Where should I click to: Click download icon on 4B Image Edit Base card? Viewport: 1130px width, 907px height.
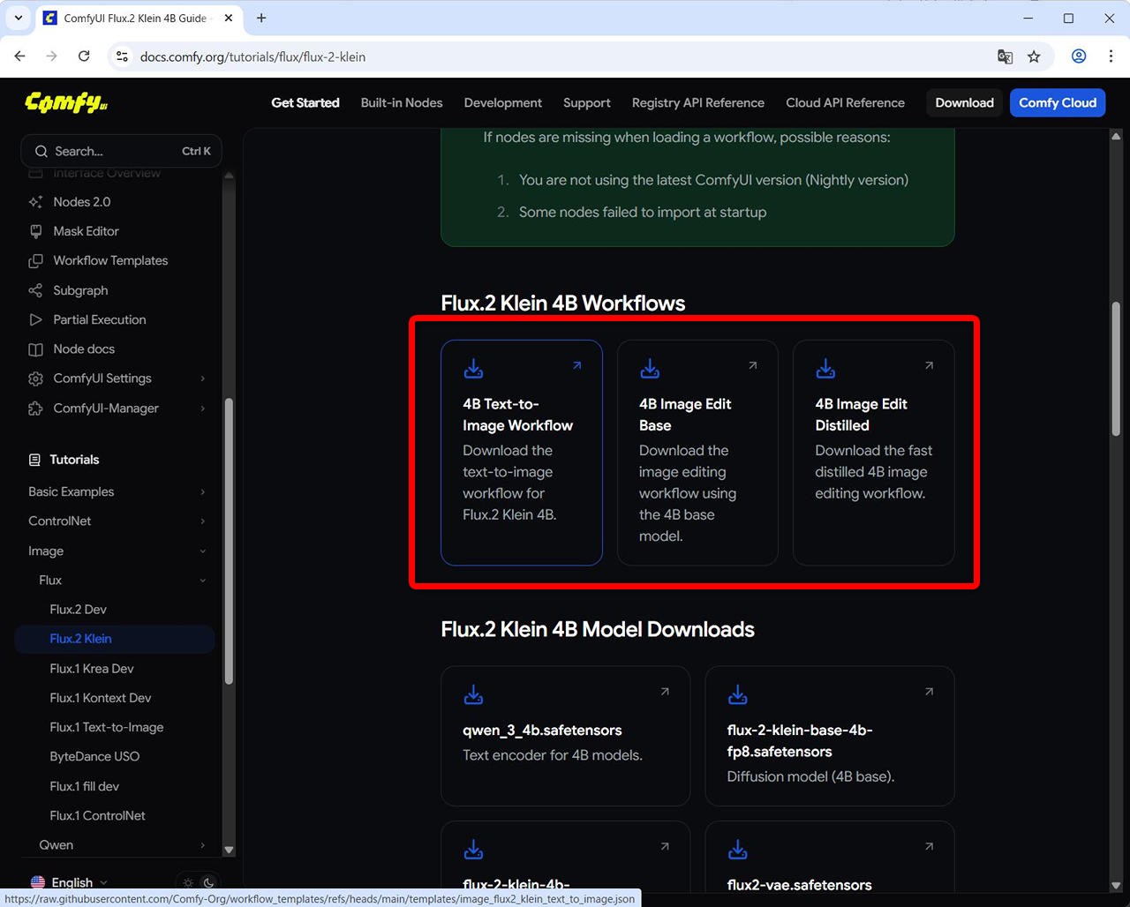[x=650, y=368]
